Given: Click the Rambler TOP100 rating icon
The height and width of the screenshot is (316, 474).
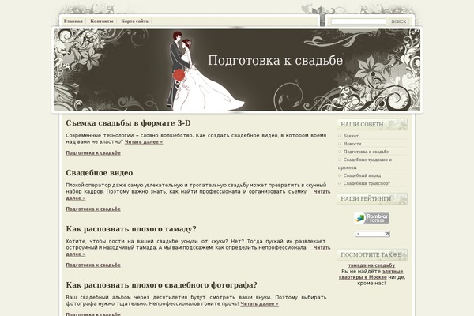Looking at the screenshot, I should click(x=371, y=218).
